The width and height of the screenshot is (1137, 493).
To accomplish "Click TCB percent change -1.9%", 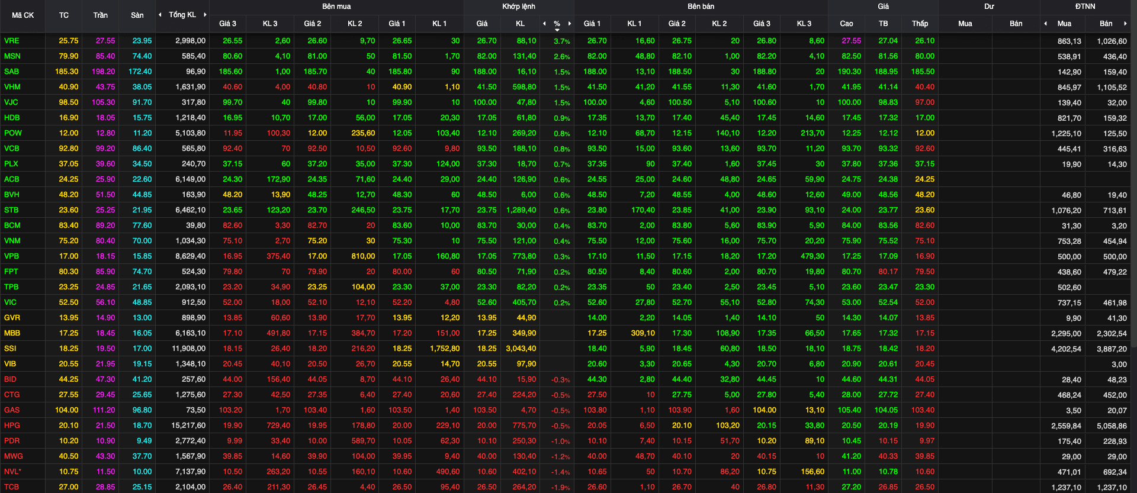I will (x=561, y=488).
